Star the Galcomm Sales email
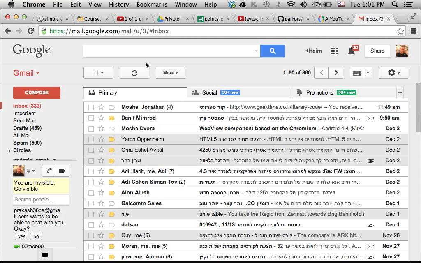 (101, 203)
